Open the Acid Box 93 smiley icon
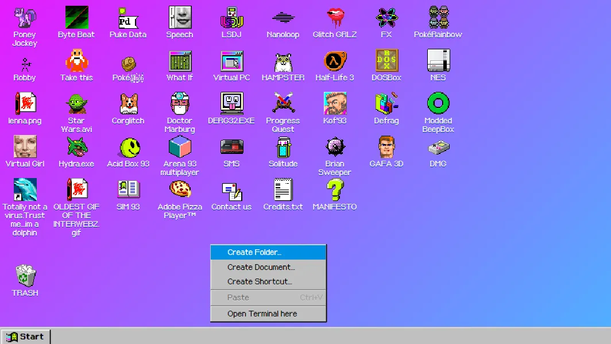 point(129,148)
